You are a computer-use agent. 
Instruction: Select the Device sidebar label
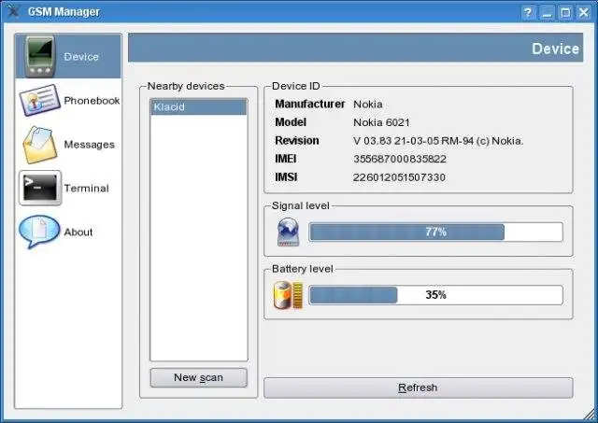81,57
